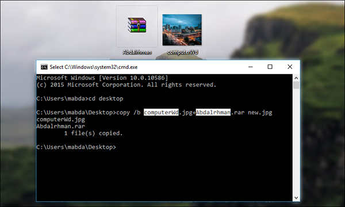
Task: Click the title text 'Select C:\Windows\system32\cmd.exe'
Action: 94,67
